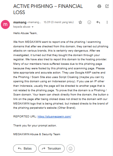This screenshot has height=156, width=113.
Task: Click the timestamp 15.09 of the message
Action: pos(59,22)
